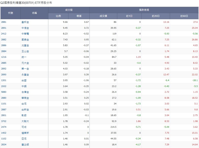Click the 名稱 column header
The width and height of the screenshot is (199, 148).
(x=34, y=13)
